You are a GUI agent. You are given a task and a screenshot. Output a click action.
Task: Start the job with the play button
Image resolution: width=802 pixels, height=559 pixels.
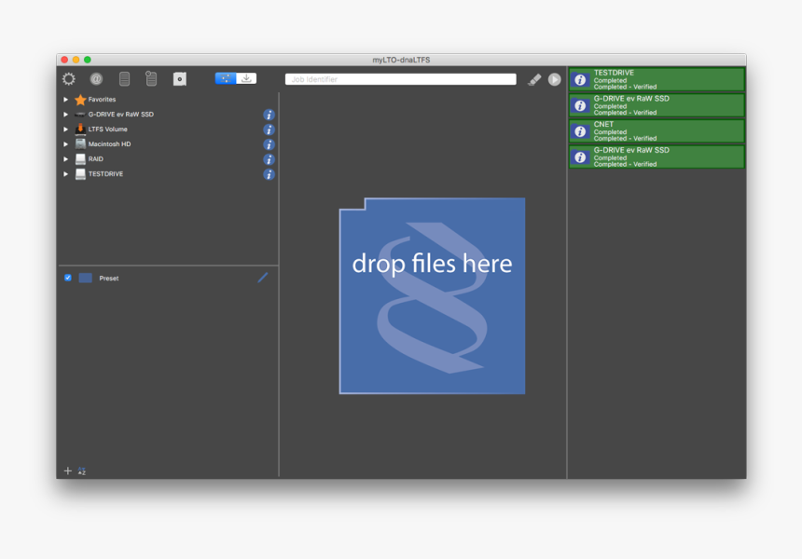pos(555,80)
